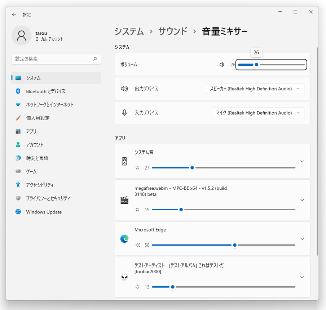Click the tarou user avatar icon
The image size is (326, 310).
point(21,36)
